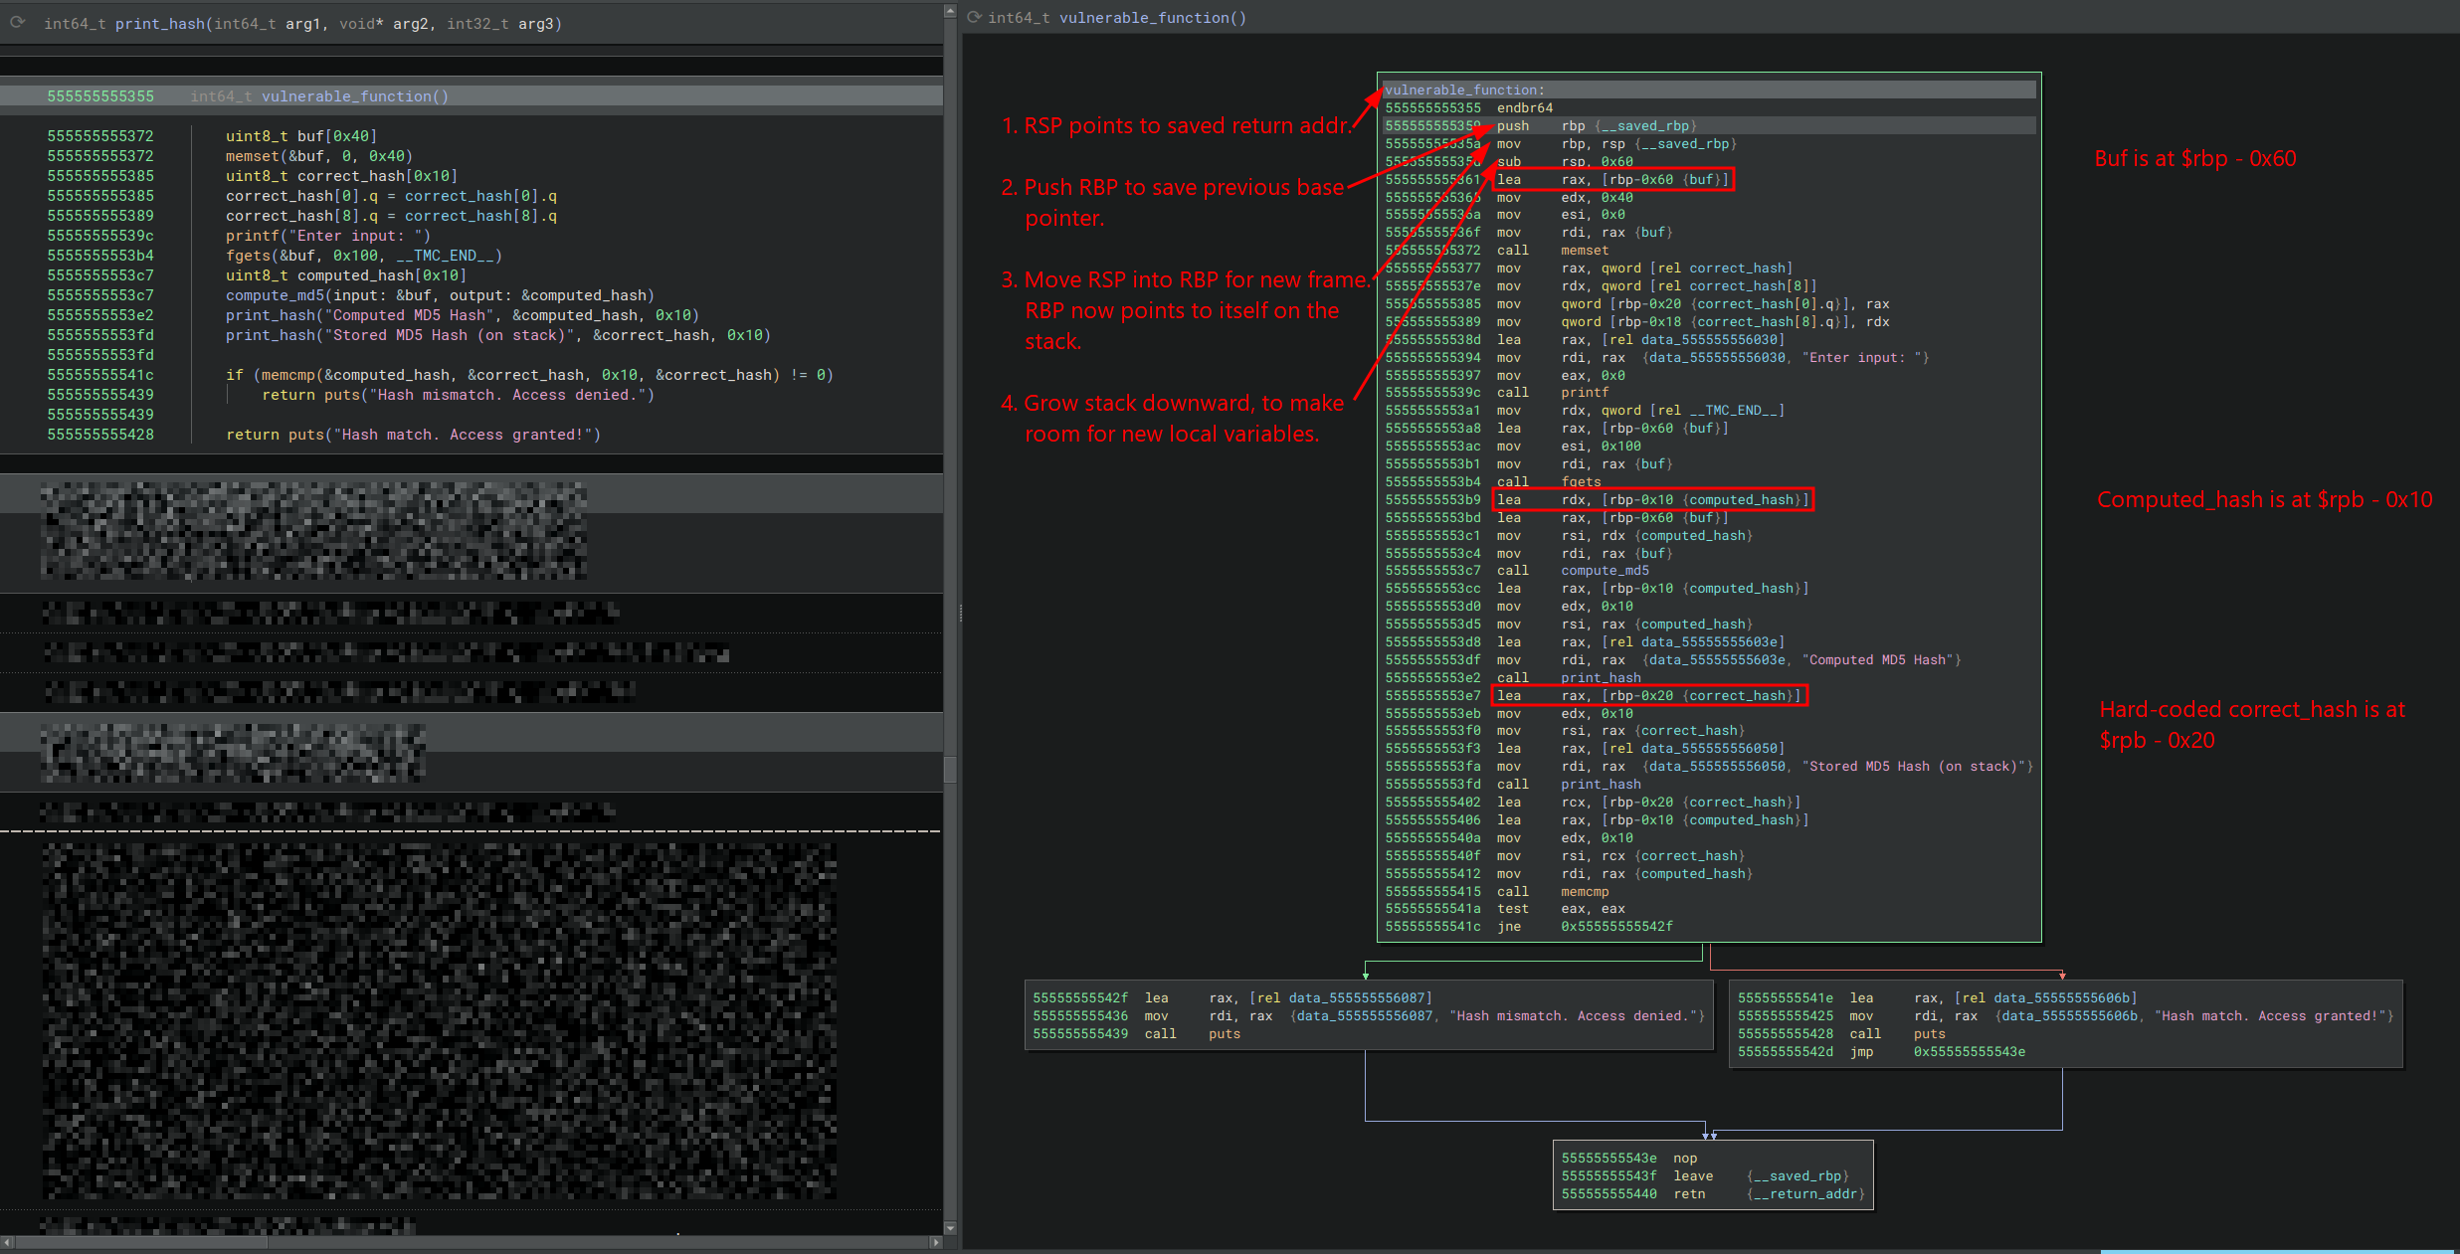The width and height of the screenshot is (2460, 1254).
Task: Click refresh icon beside vulnerable_function graph header
Action: coord(975,17)
